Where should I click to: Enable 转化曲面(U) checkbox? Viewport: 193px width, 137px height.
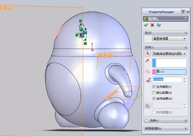coord(154,93)
